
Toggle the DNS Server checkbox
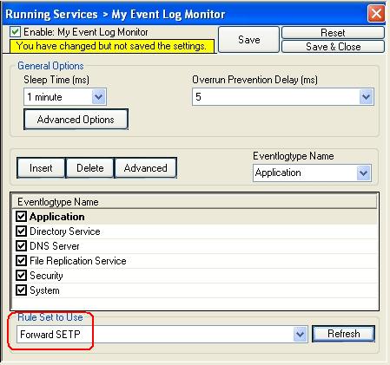21,245
